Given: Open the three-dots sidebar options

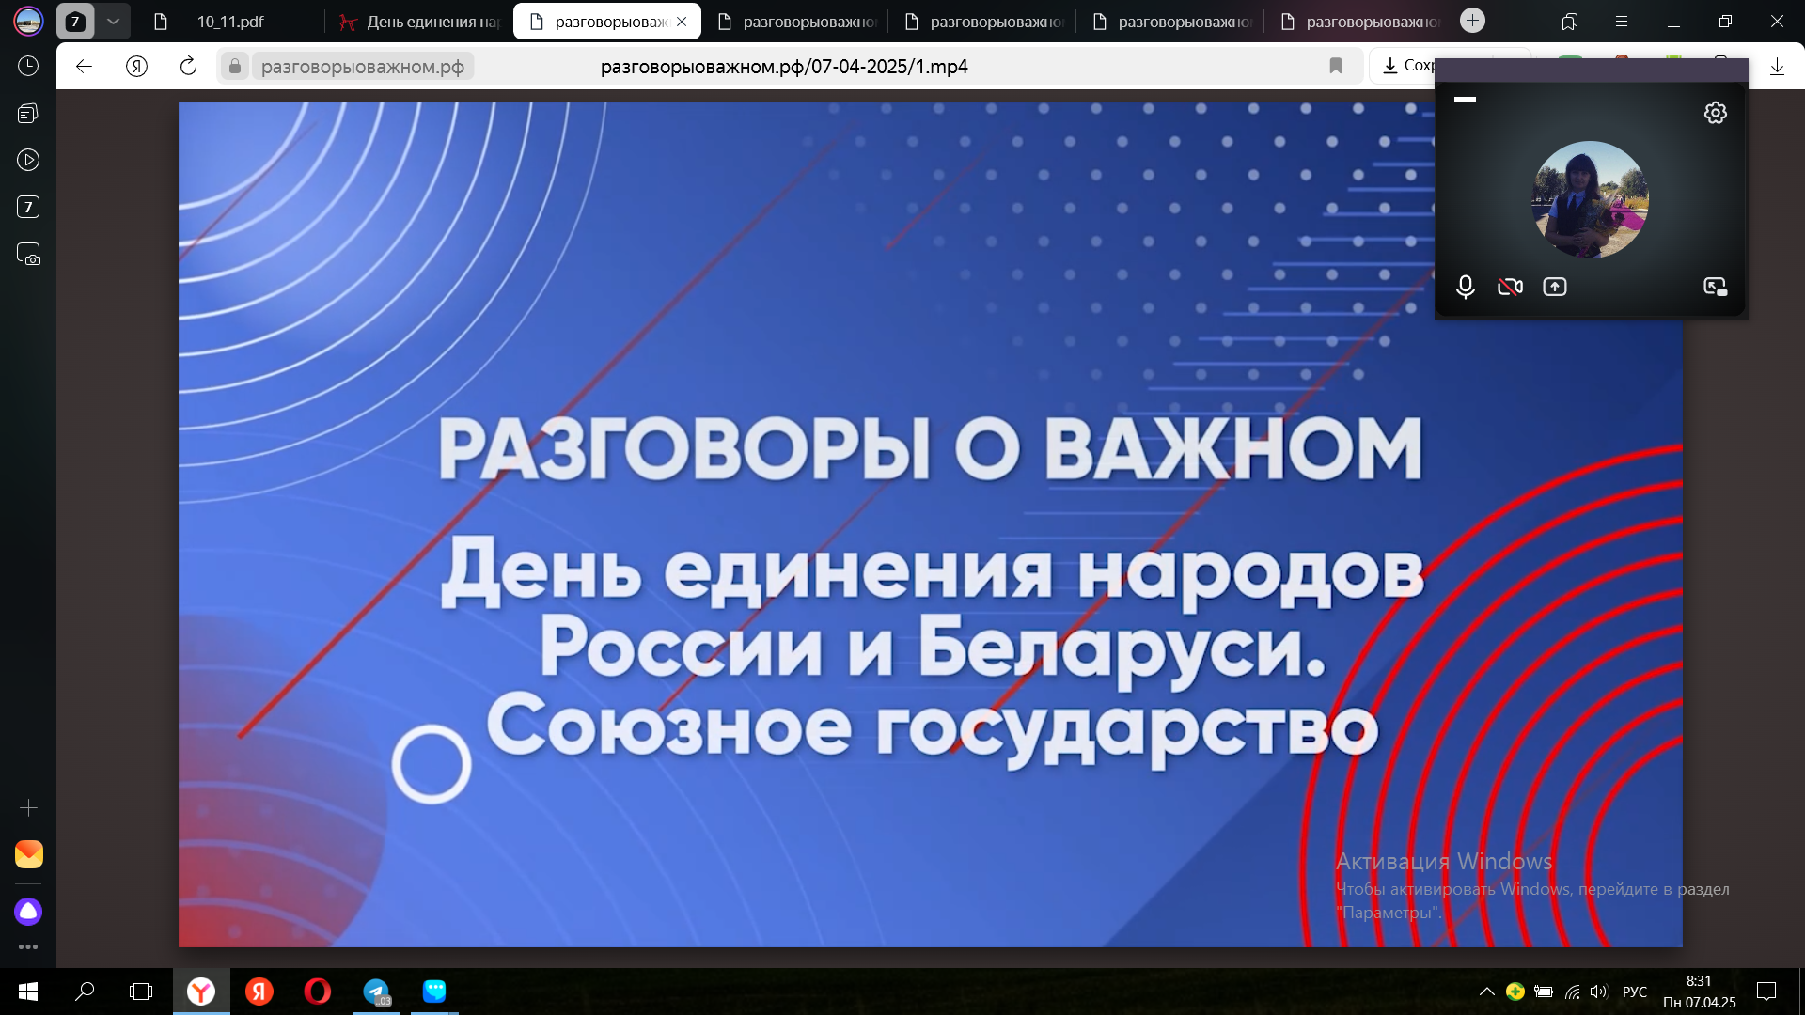Looking at the screenshot, I should tap(28, 946).
